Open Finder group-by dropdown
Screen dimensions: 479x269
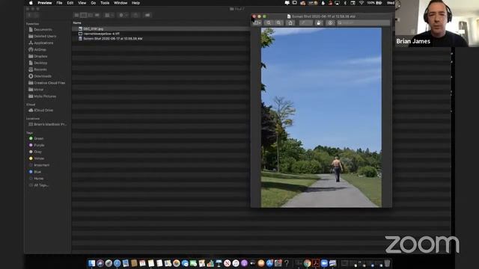coord(109,15)
